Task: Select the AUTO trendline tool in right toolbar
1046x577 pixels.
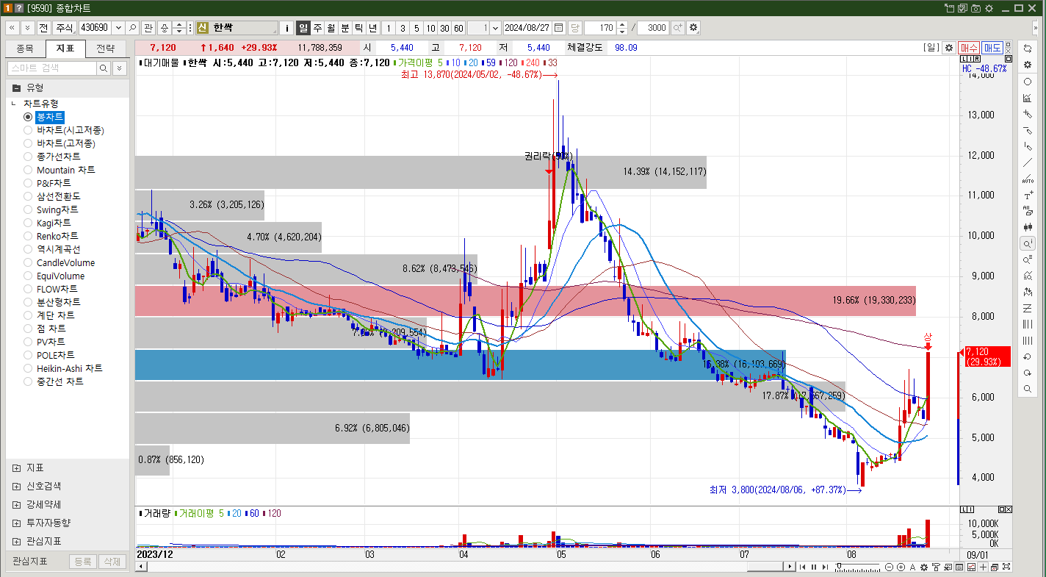Action: (x=1028, y=179)
